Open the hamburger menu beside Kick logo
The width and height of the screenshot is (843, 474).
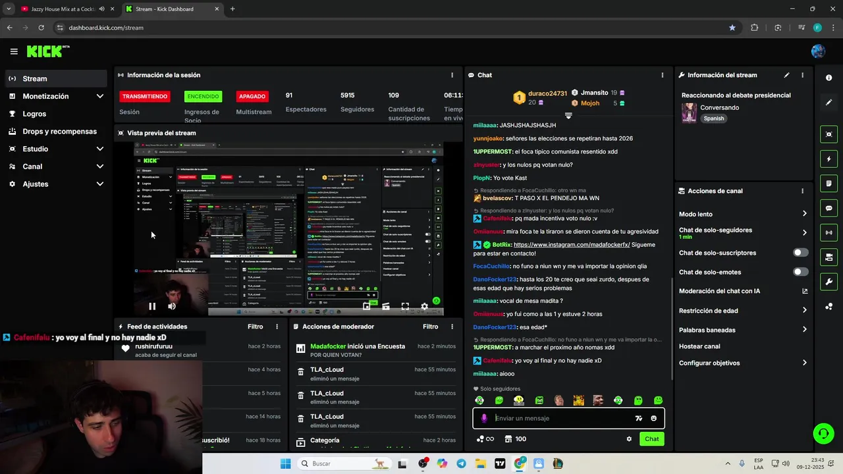pos(14,51)
